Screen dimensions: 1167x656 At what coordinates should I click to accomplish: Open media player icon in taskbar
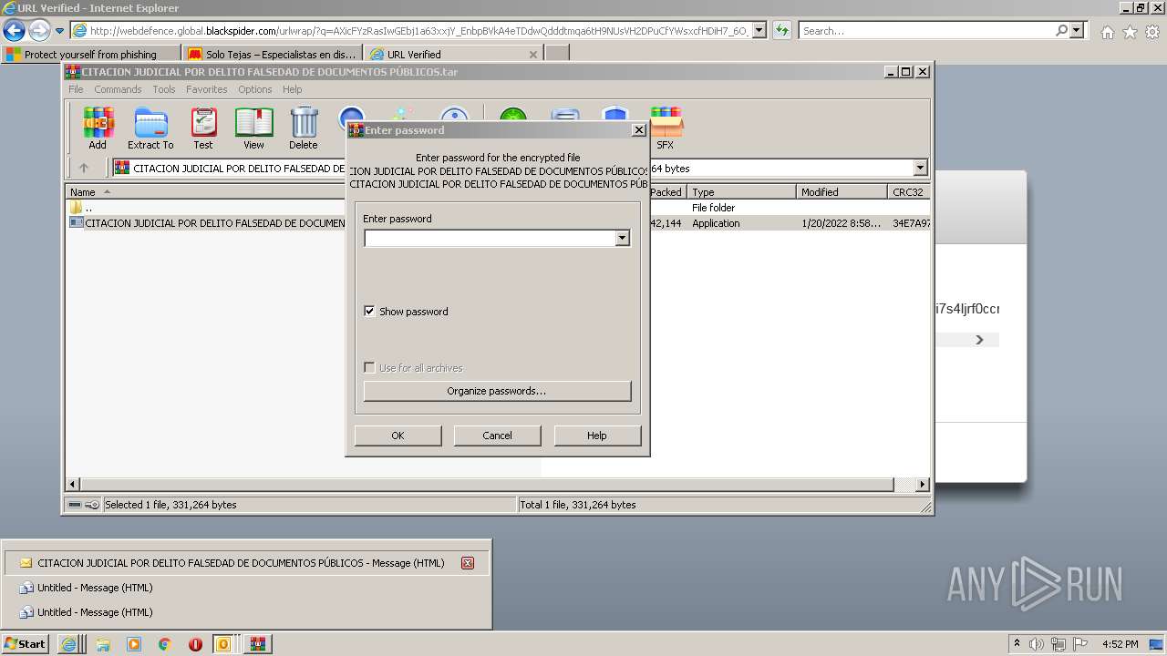(134, 644)
